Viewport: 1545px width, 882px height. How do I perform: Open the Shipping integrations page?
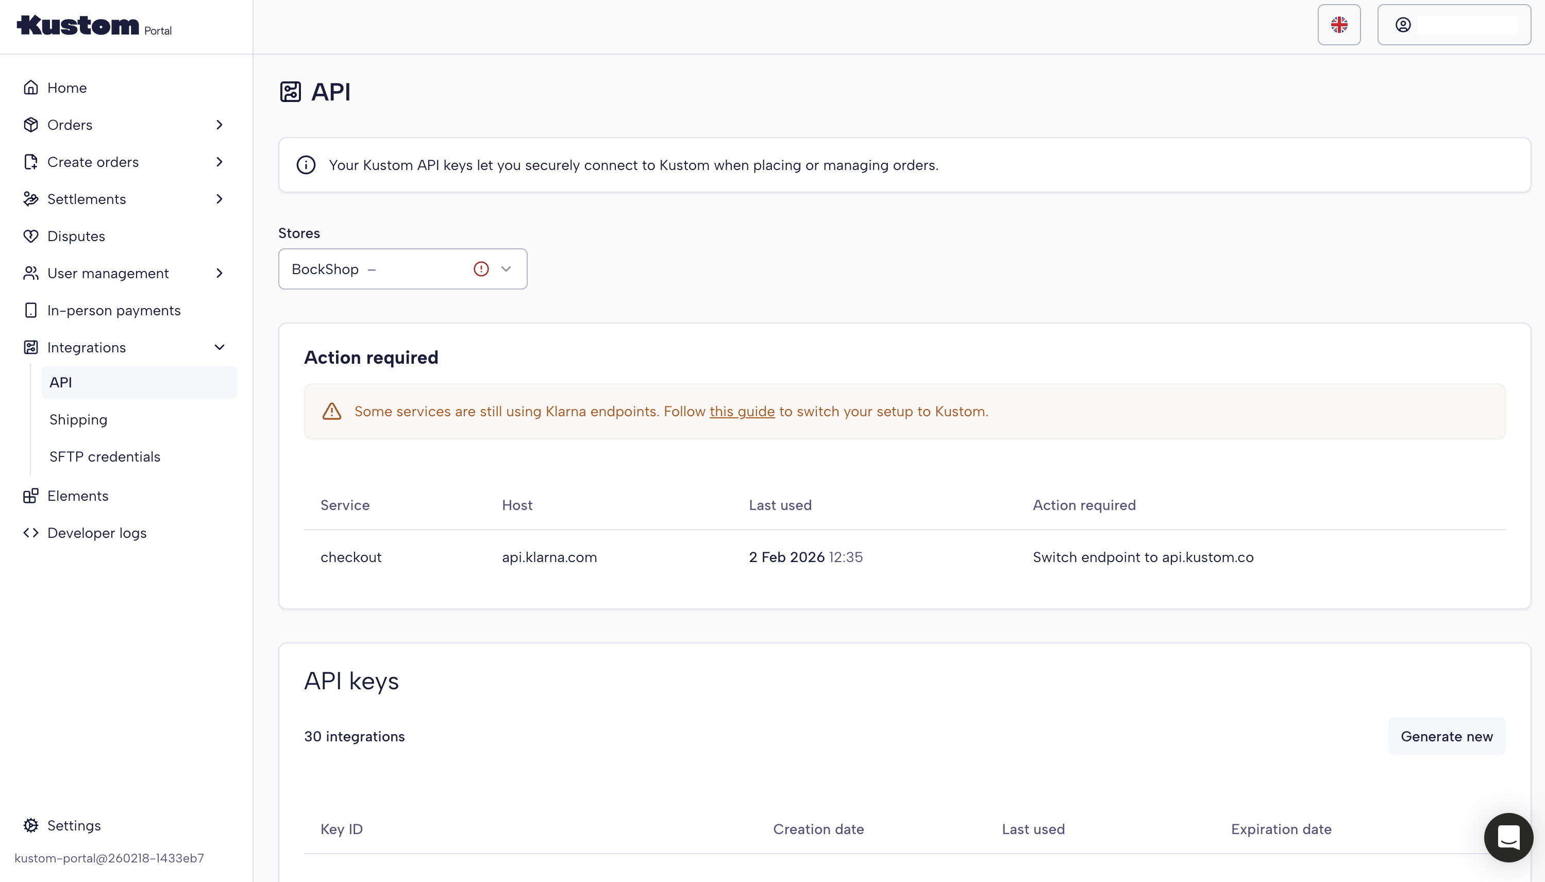coord(78,420)
